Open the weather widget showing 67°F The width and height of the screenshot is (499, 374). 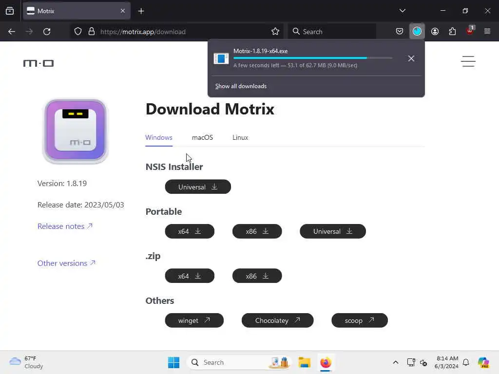26,362
